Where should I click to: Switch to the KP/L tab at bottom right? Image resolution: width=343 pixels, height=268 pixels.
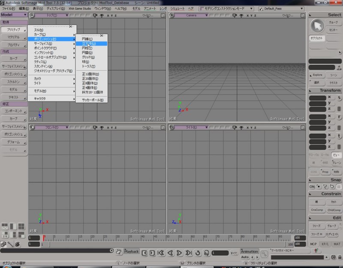click(x=325, y=244)
